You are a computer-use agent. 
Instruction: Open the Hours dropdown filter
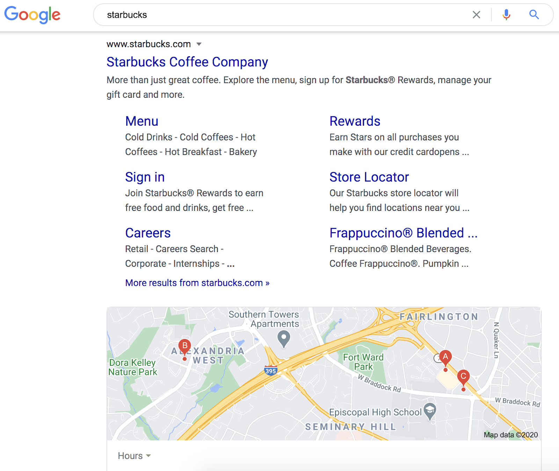(134, 456)
